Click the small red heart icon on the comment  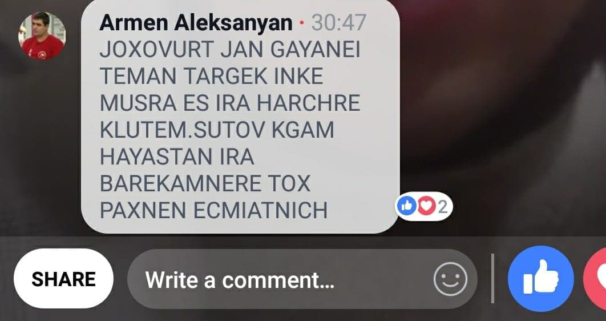tap(426, 206)
